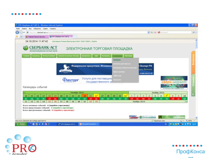Open Закупки на малые объемы navigation item
Image resolution: width=211 pixels, height=158 pixels.
(x=69, y=56)
